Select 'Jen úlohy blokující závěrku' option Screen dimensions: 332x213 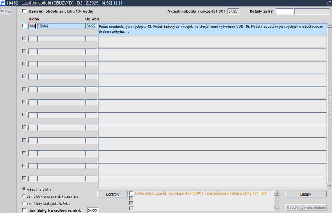(x=24, y=203)
